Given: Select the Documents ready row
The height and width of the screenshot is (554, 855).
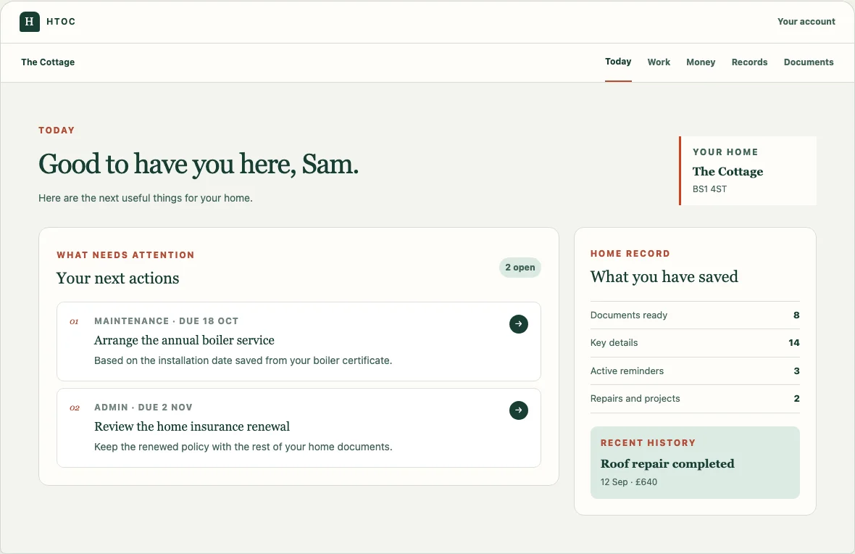Looking at the screenshot, I should pyautogui.click(x=695, y=315).
